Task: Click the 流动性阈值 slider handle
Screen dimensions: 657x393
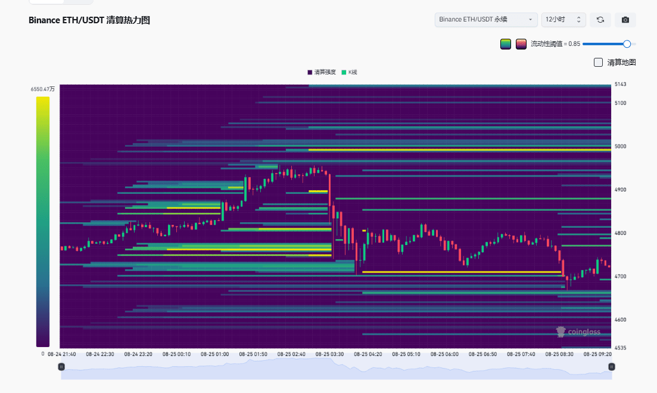Action: [x=627, y=44]
